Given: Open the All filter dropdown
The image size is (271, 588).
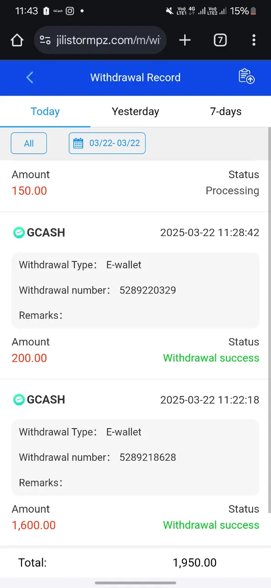Looking at the screenshot, I should pyautogui.click(x=29, y=143).
